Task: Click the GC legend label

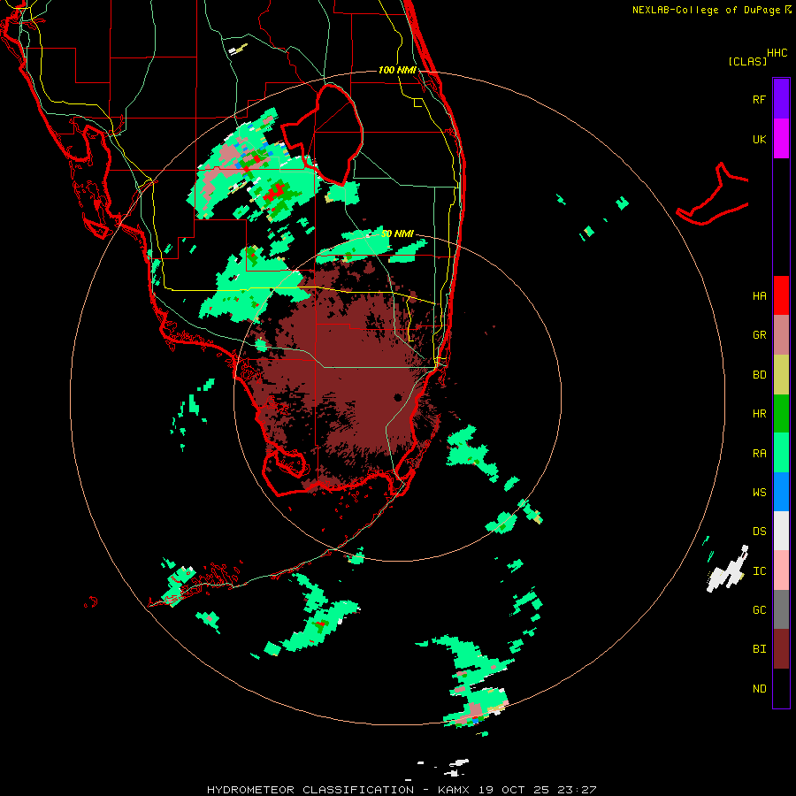Action: (759, 610)
